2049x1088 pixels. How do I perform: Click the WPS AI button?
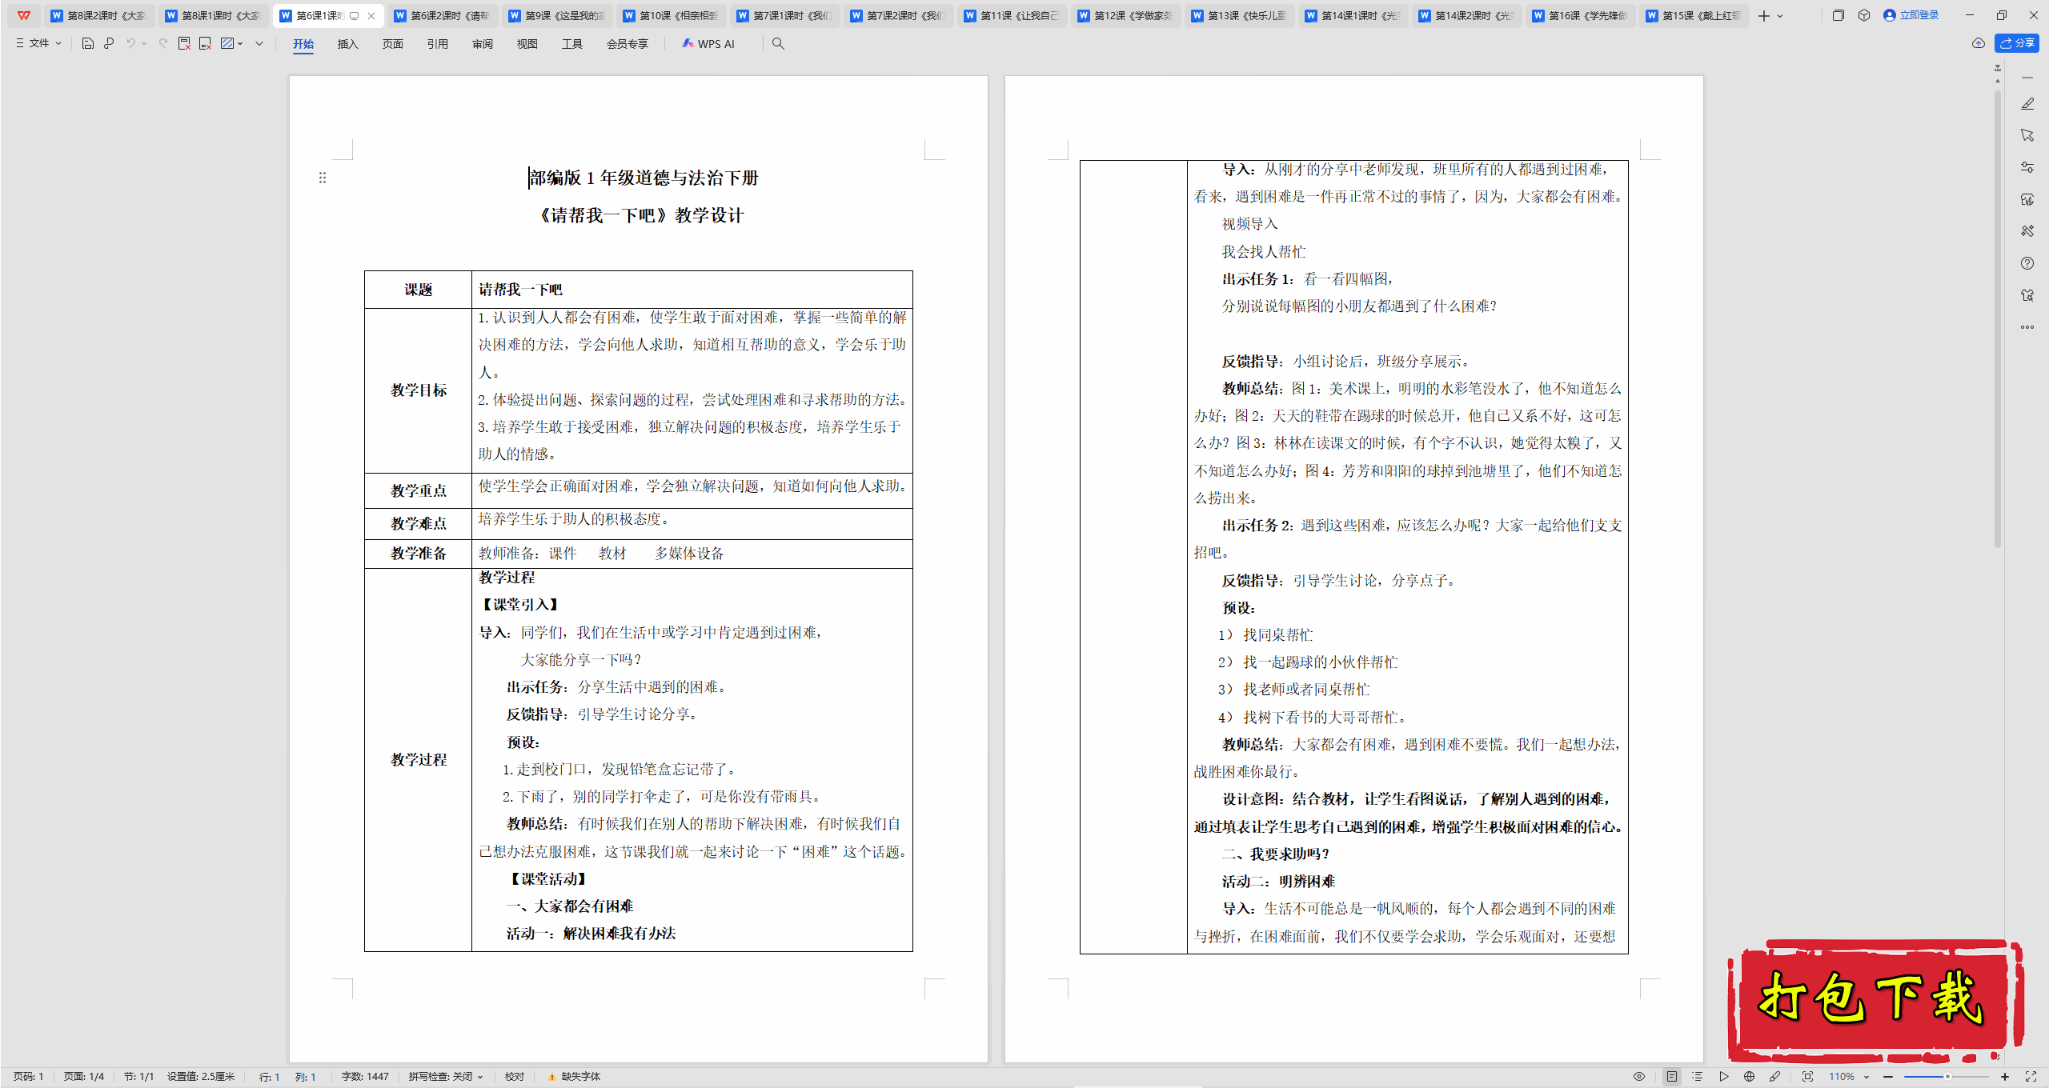708,44
